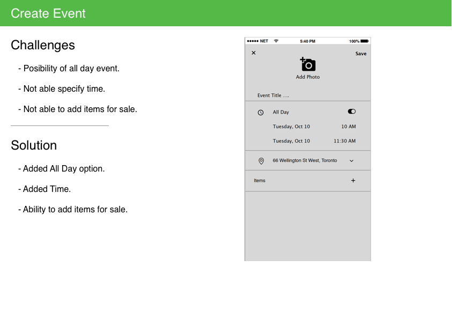Tap the cellular signal dots icon
Viewport: 452px width, 319px height.
coord(253,41)
